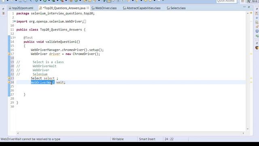The image size is (259, 146).
Task: Open the third view icon in right trim
Action: point(257,18)
